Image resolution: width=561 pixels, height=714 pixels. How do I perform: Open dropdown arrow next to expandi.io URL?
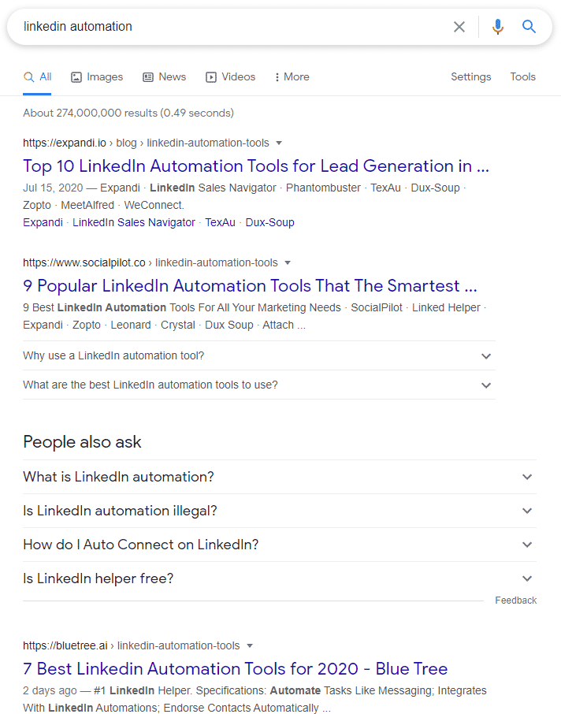279,143
